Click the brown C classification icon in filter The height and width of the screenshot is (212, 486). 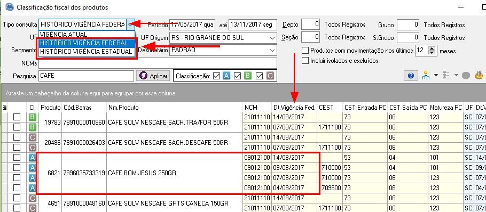270,76
